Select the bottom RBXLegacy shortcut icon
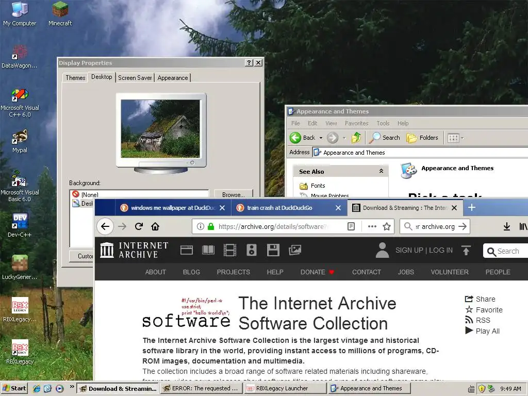This screenshot has width=528, height=396. 20,352
